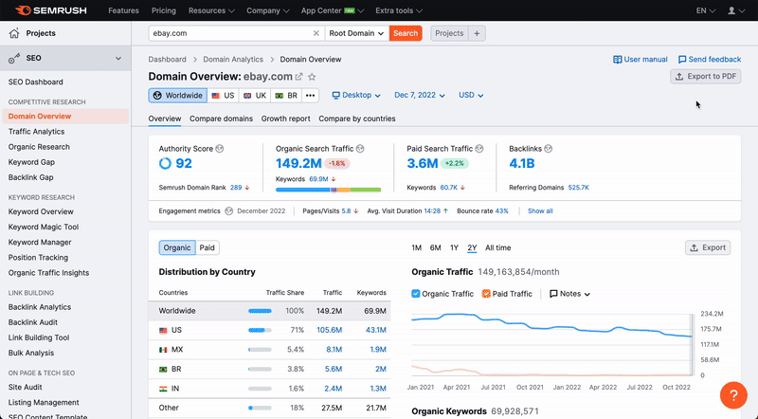Open more countries ellipsis button
Screen dimensions: 758x419
tap(311, 96)
